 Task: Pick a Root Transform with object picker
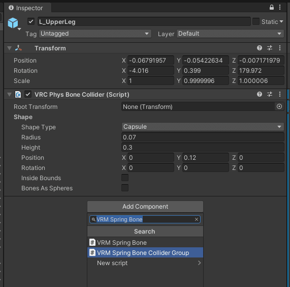click(279, 106)
